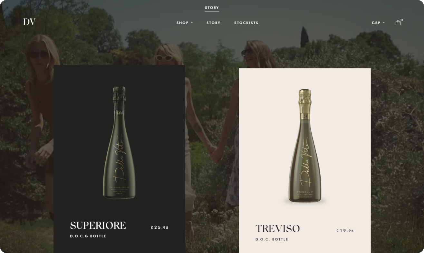Open the cream Treviso product card

click(x=305, y=160)
